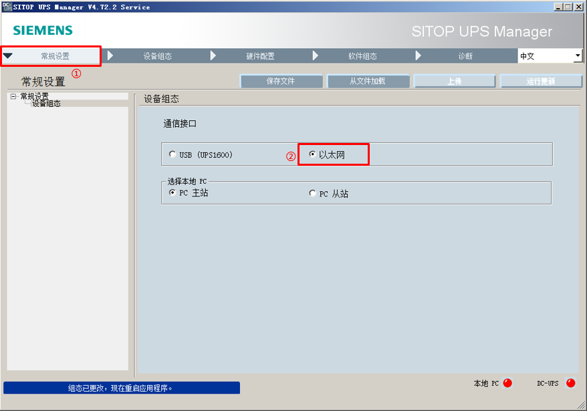
Task: Click the chevron arrow after 软件组态 tab
Action: (x=418, y=56)
